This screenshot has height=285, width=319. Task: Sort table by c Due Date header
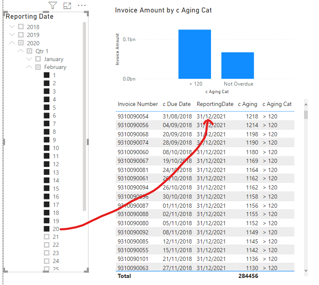[x=177, y=104]
